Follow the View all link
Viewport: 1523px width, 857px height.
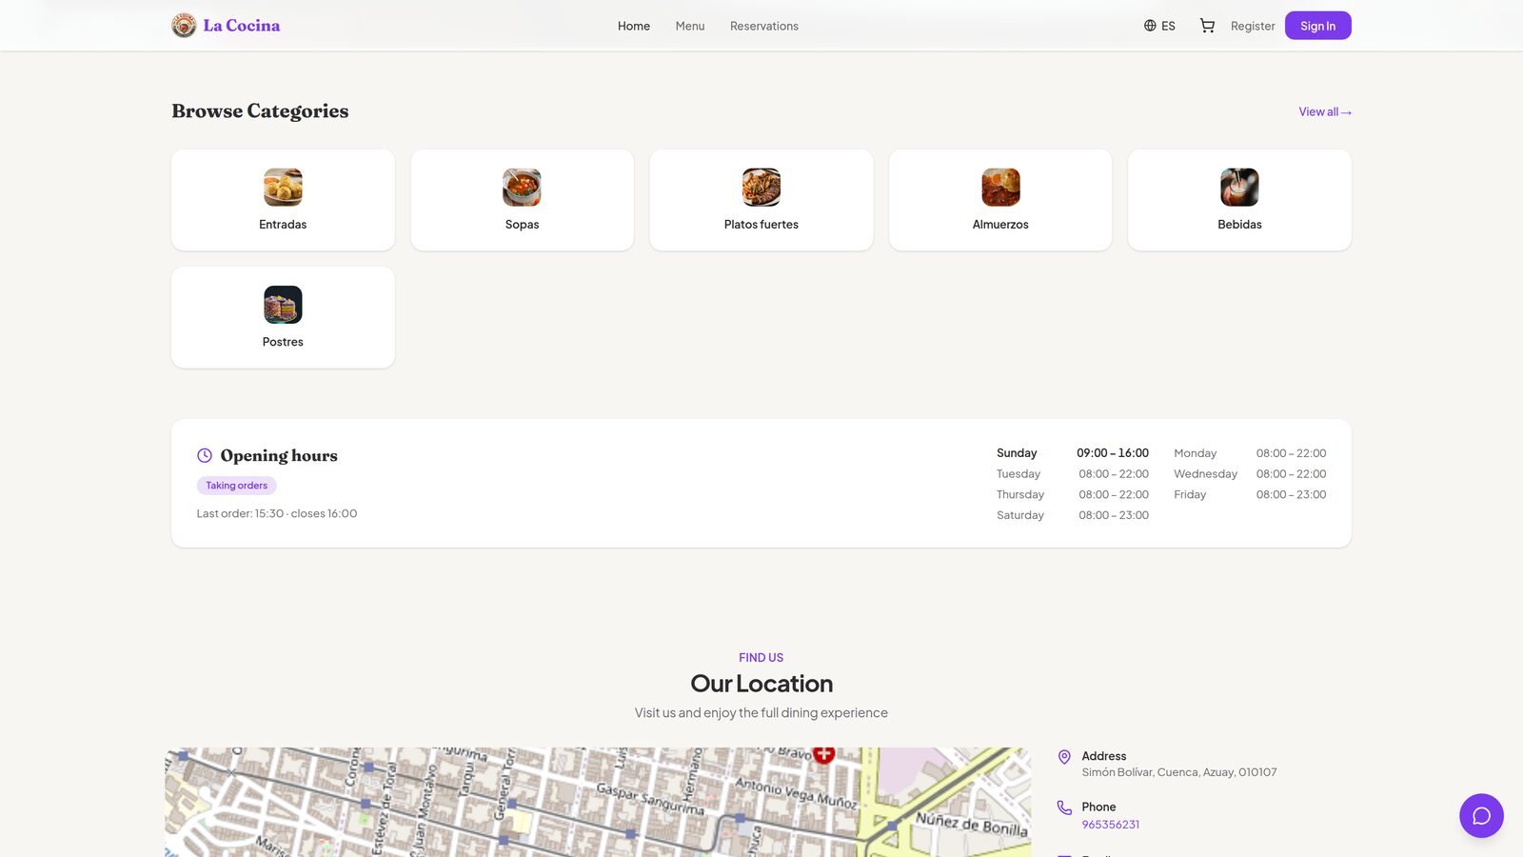point(1325,111)
